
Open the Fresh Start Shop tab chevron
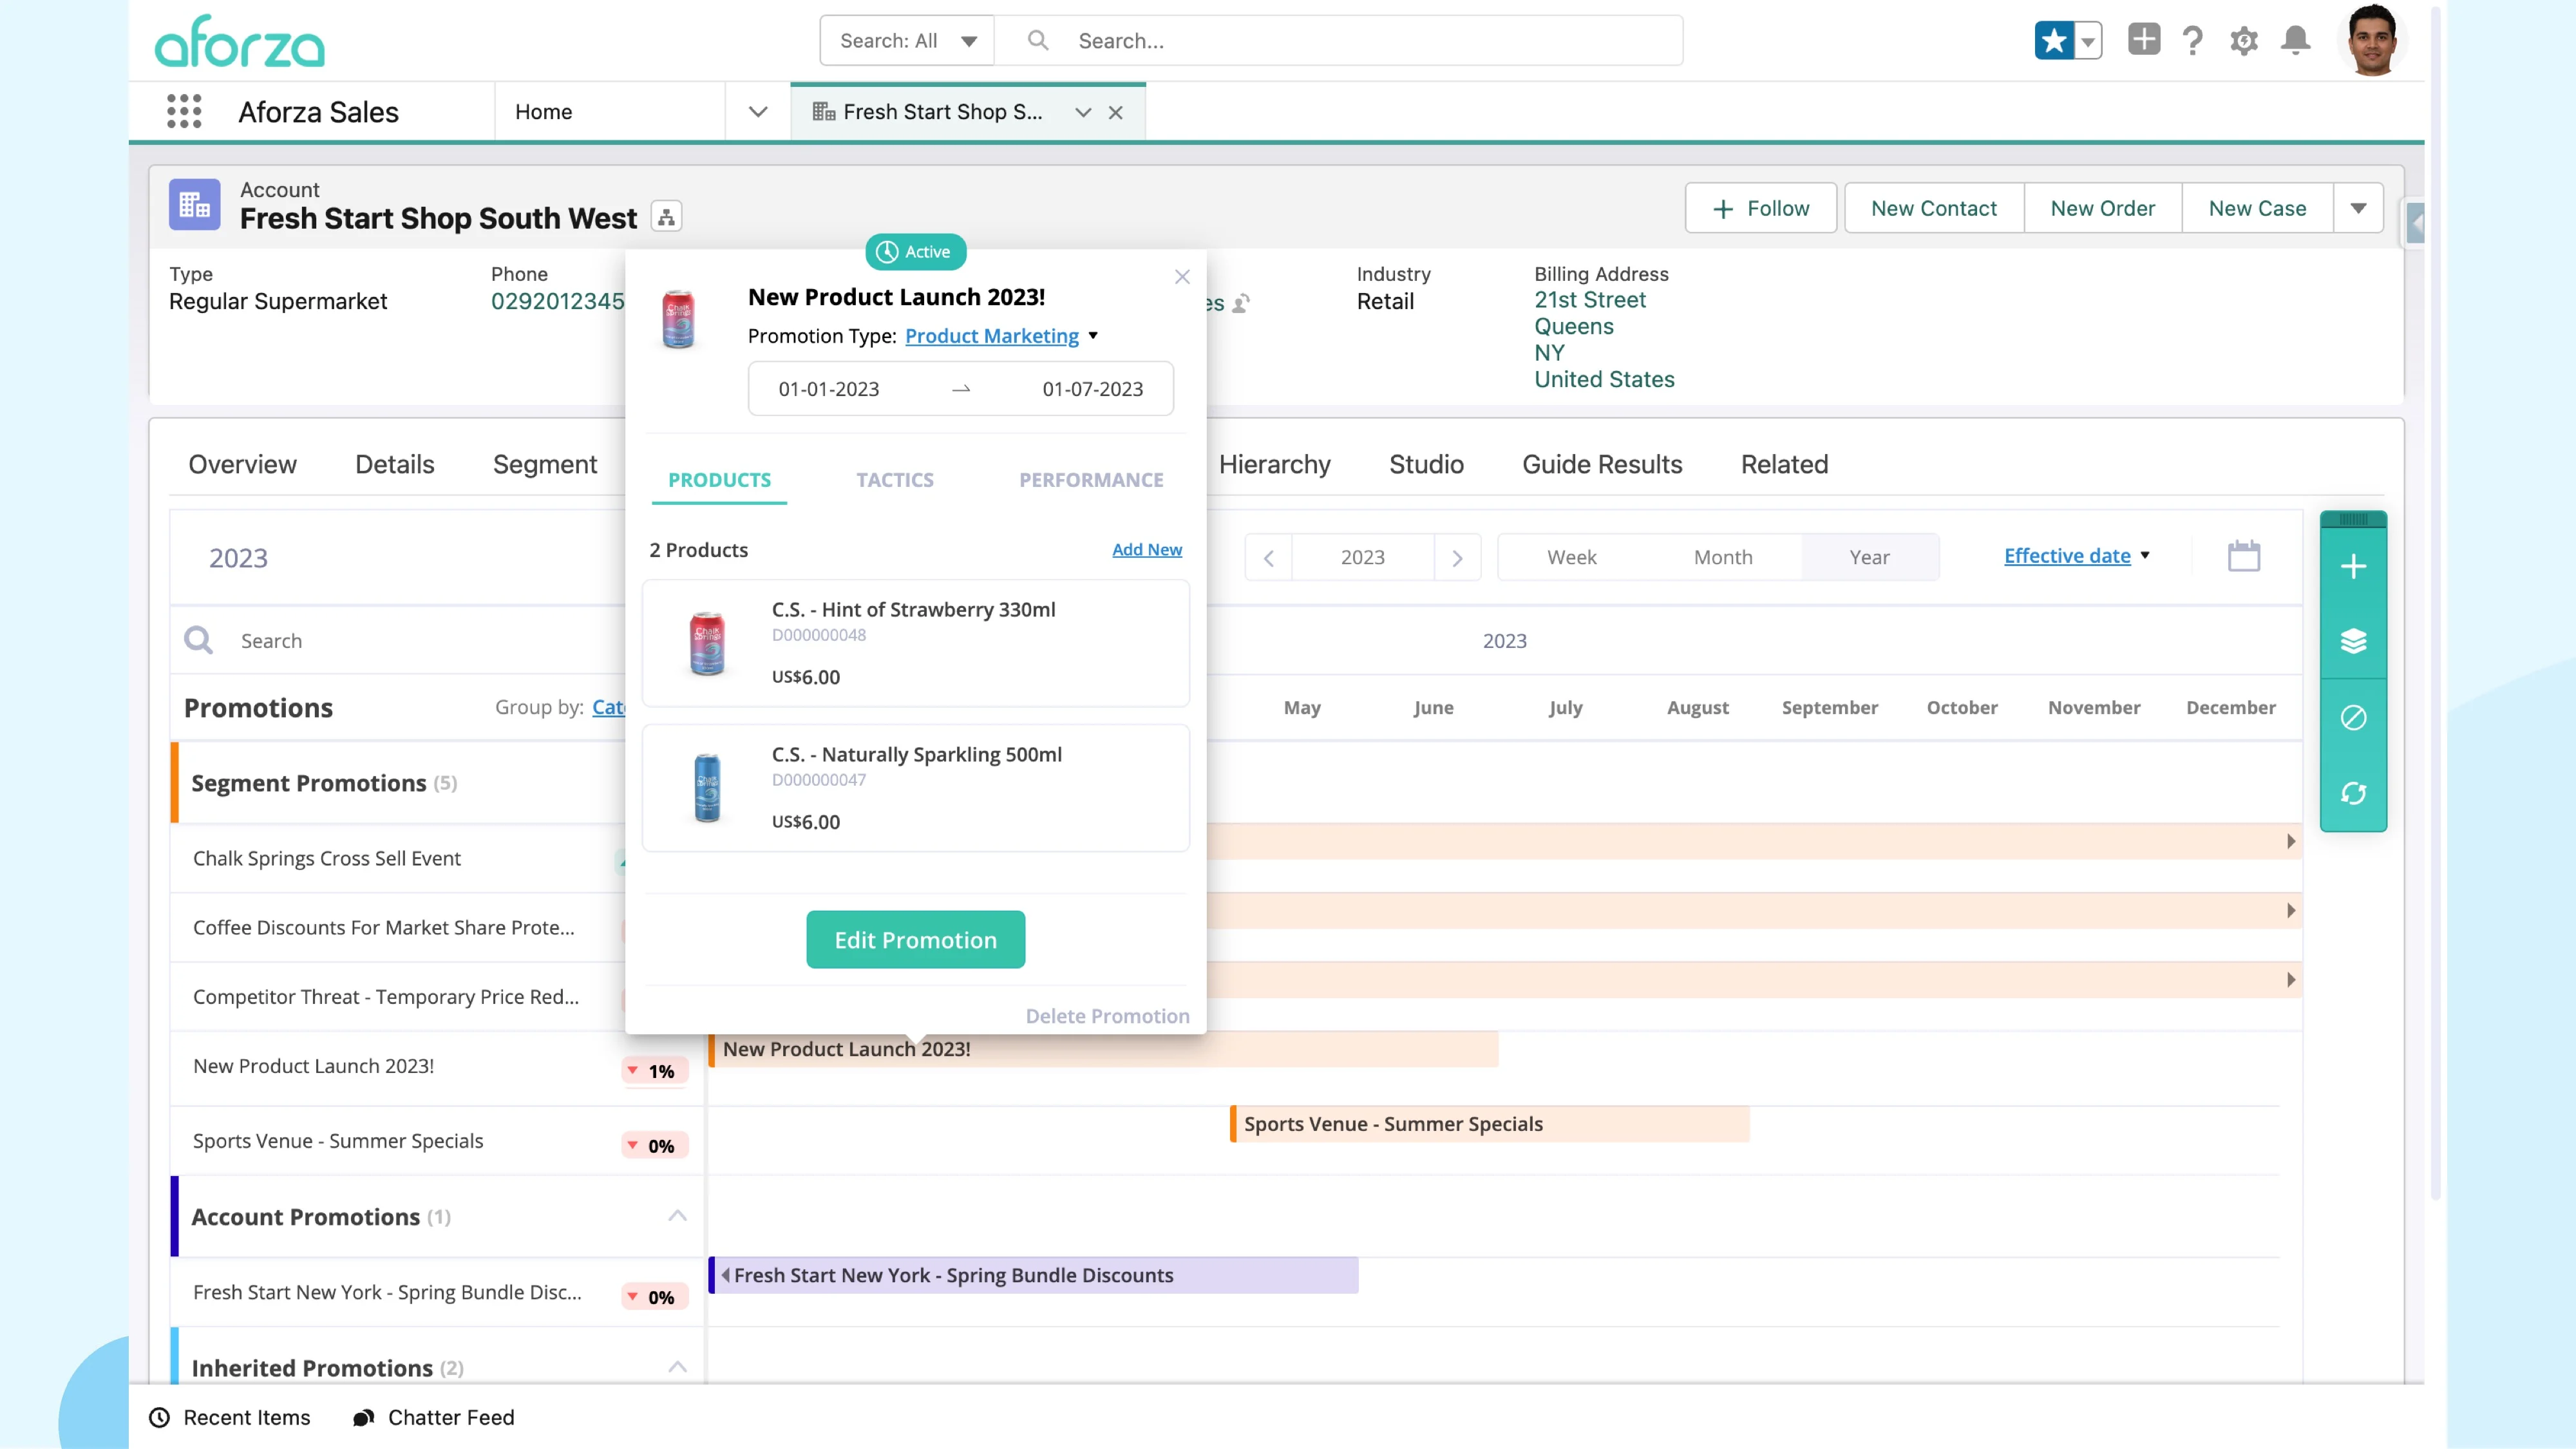click(1083, 113)
